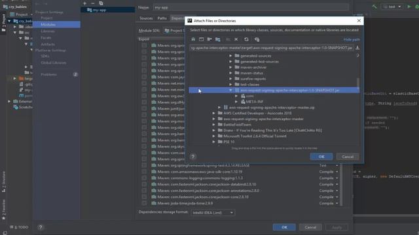The height and width of the screenshot is (235, 419).
Task: Add a new module with plus icon
Action: (84, 3)
